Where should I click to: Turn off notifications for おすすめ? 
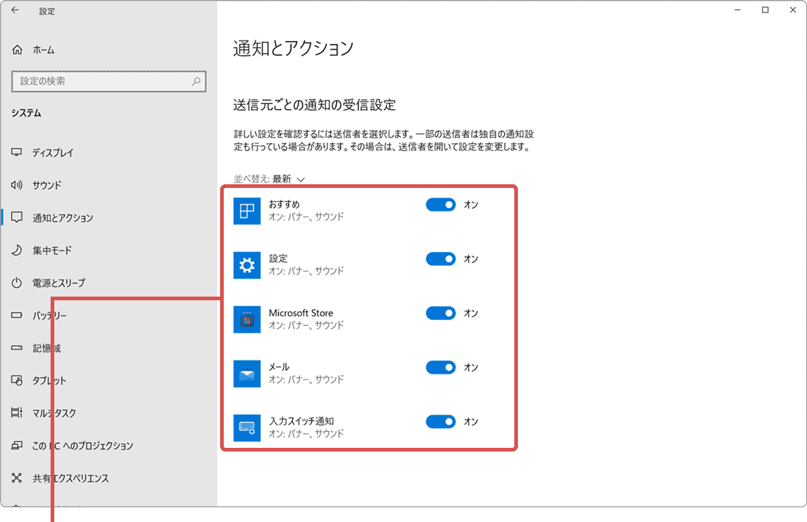(x=440, y=205)
